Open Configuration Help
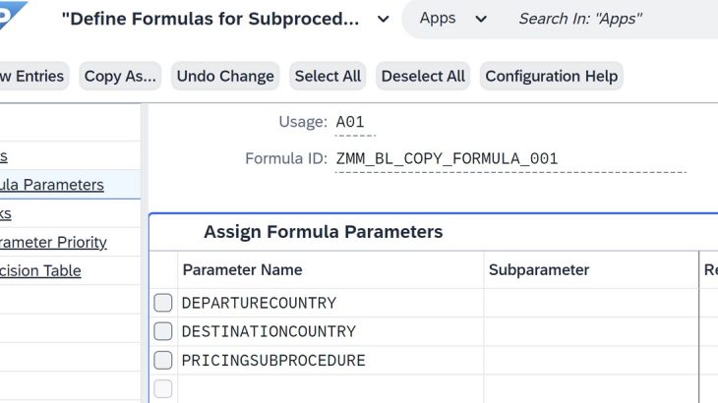The height and width of the screenshot is (403, 718). click(x=551, y=76)
